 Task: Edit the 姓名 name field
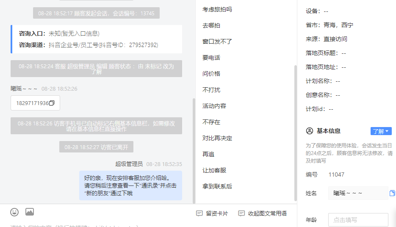point(358,193)
